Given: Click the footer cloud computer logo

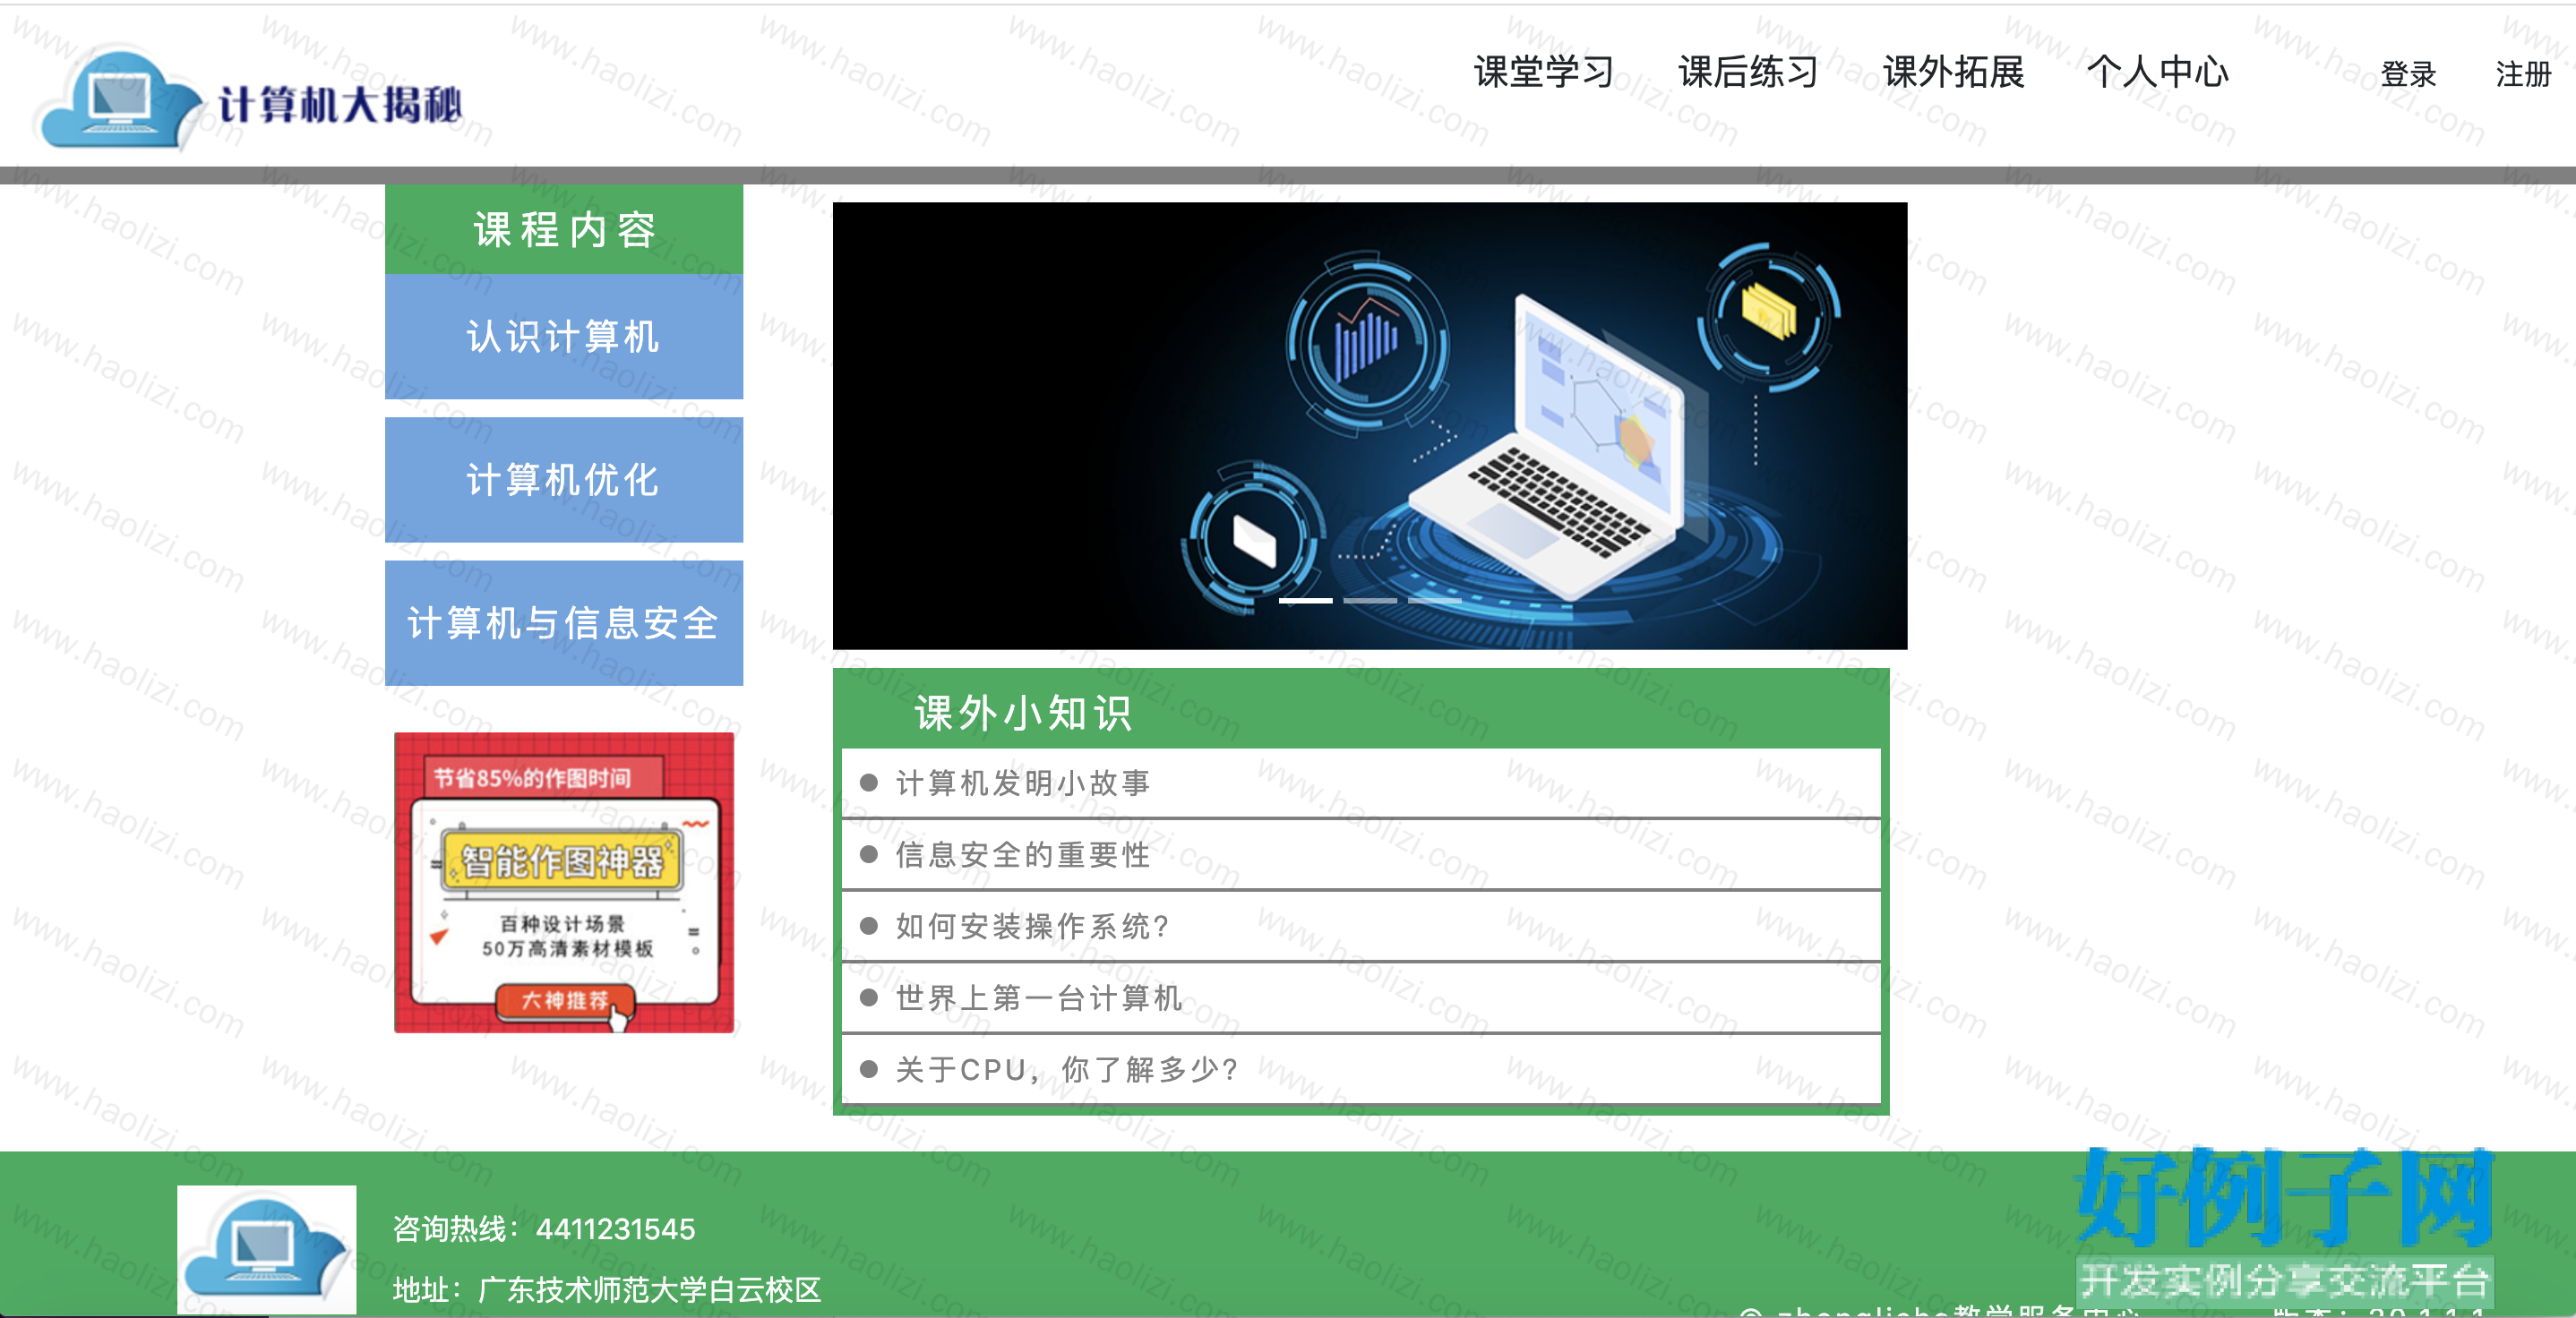Looking at the screenshot, I should click(x=267, y=1248).
